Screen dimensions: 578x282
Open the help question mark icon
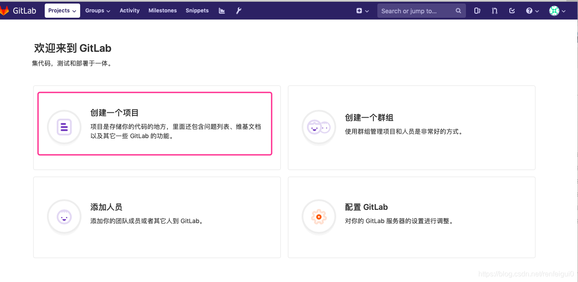[x=530, y=10]
